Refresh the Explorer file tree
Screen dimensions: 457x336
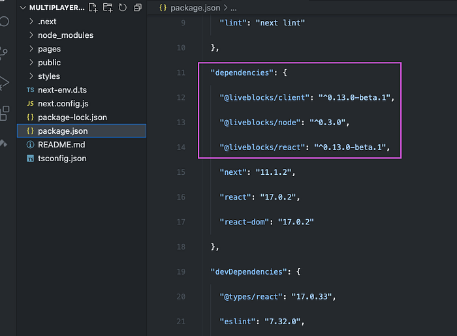(x=122, y=8)
